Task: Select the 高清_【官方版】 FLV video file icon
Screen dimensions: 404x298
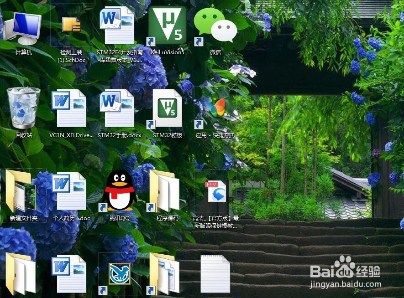Action: [215, 191]
